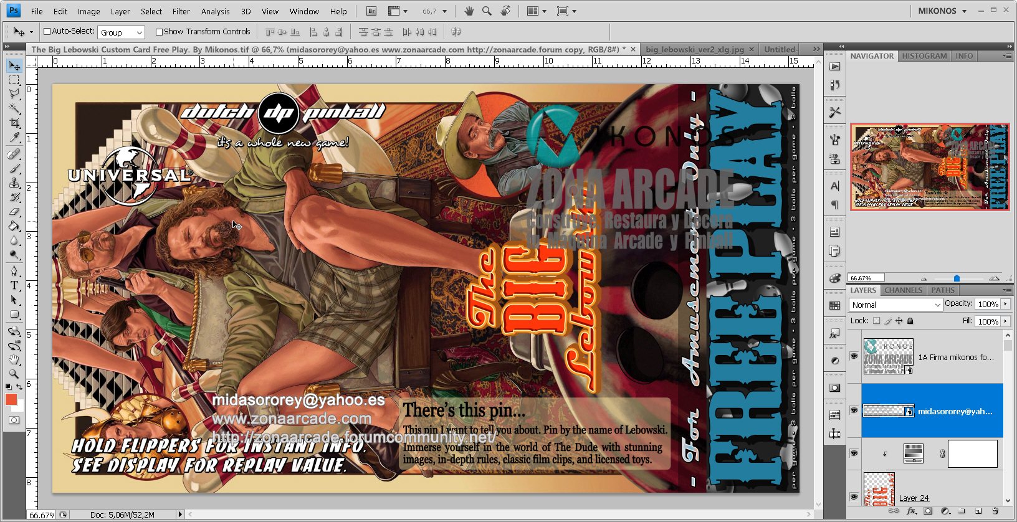The image size is (1017, 522).
Task: Select the Move tool in the toolbox
Action: point(14,65)
